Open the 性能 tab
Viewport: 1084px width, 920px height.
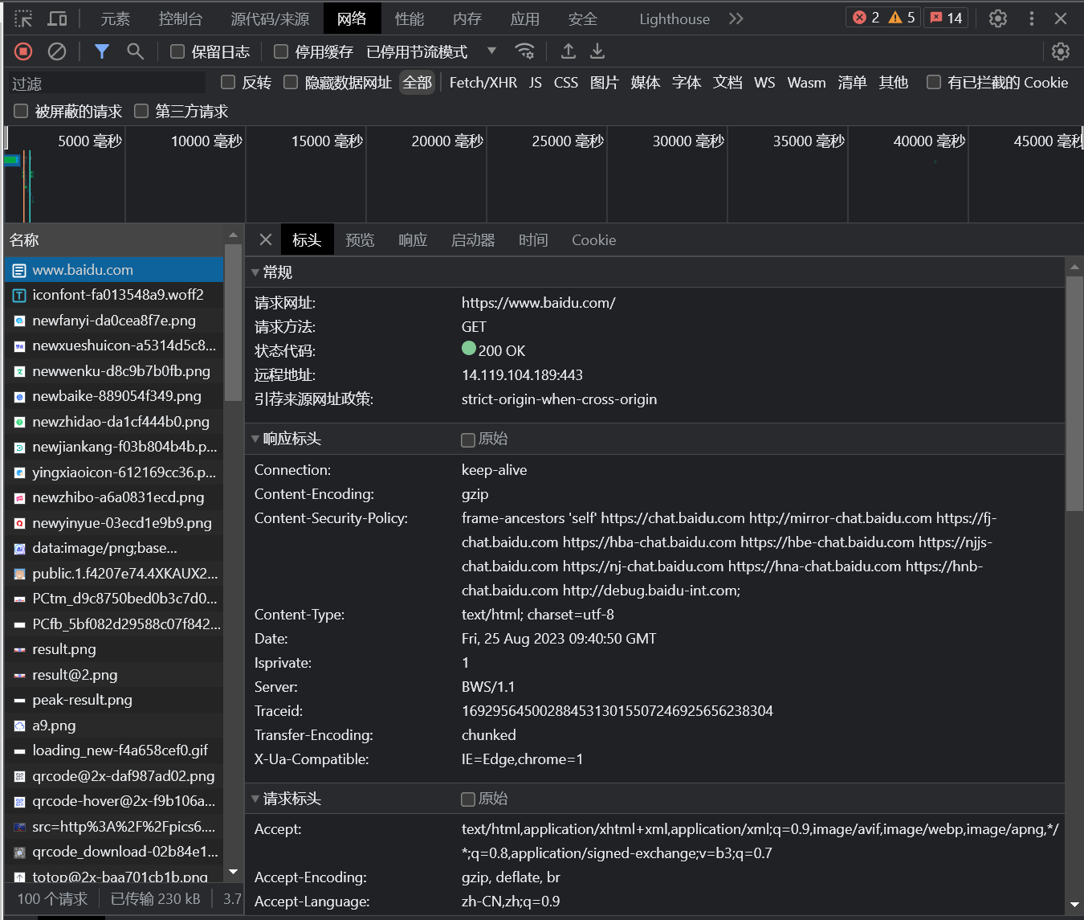(410, 18)
